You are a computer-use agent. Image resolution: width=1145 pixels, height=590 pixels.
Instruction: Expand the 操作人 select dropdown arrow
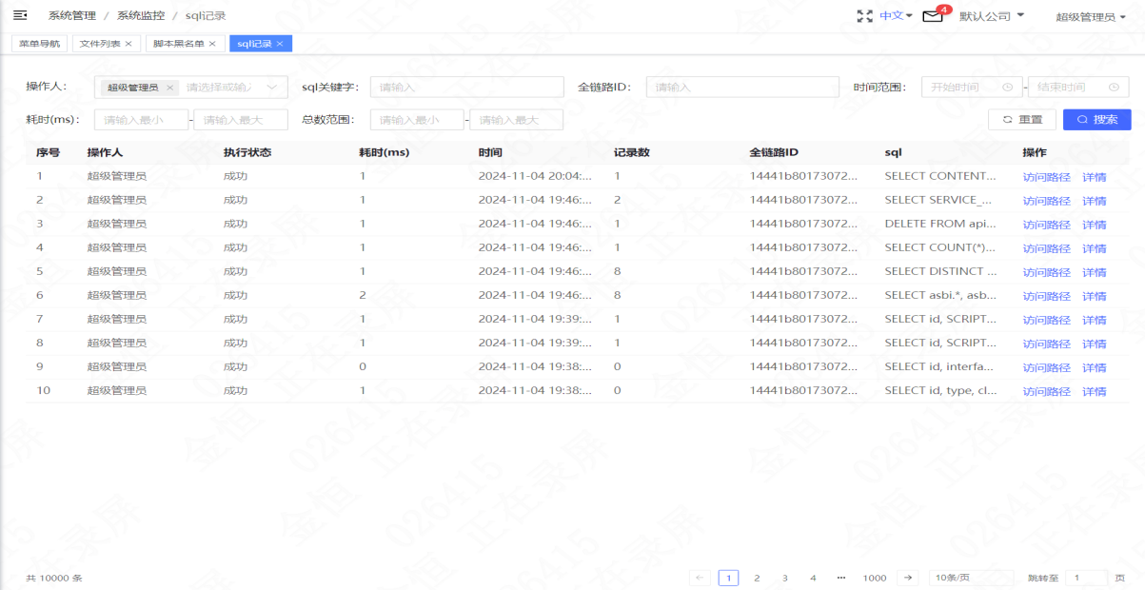[272, 88]
